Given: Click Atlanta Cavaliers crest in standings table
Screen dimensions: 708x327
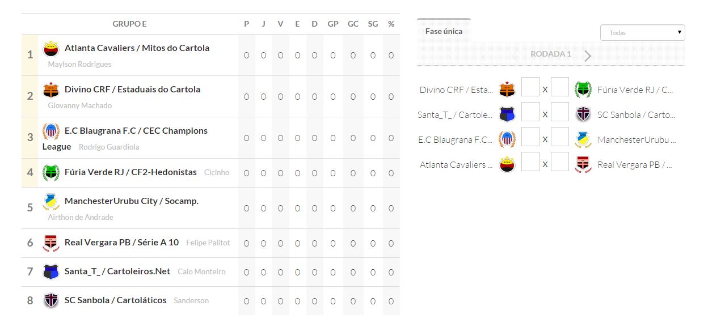Looking at the screenshot, I should click(51, 49).
